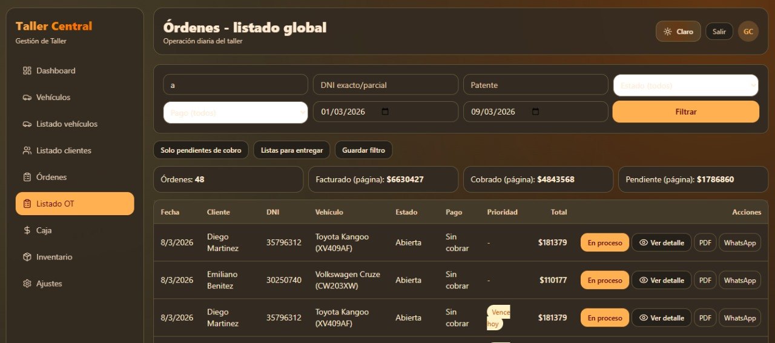Go to Listado vehículos menu item

click(67, 124)
